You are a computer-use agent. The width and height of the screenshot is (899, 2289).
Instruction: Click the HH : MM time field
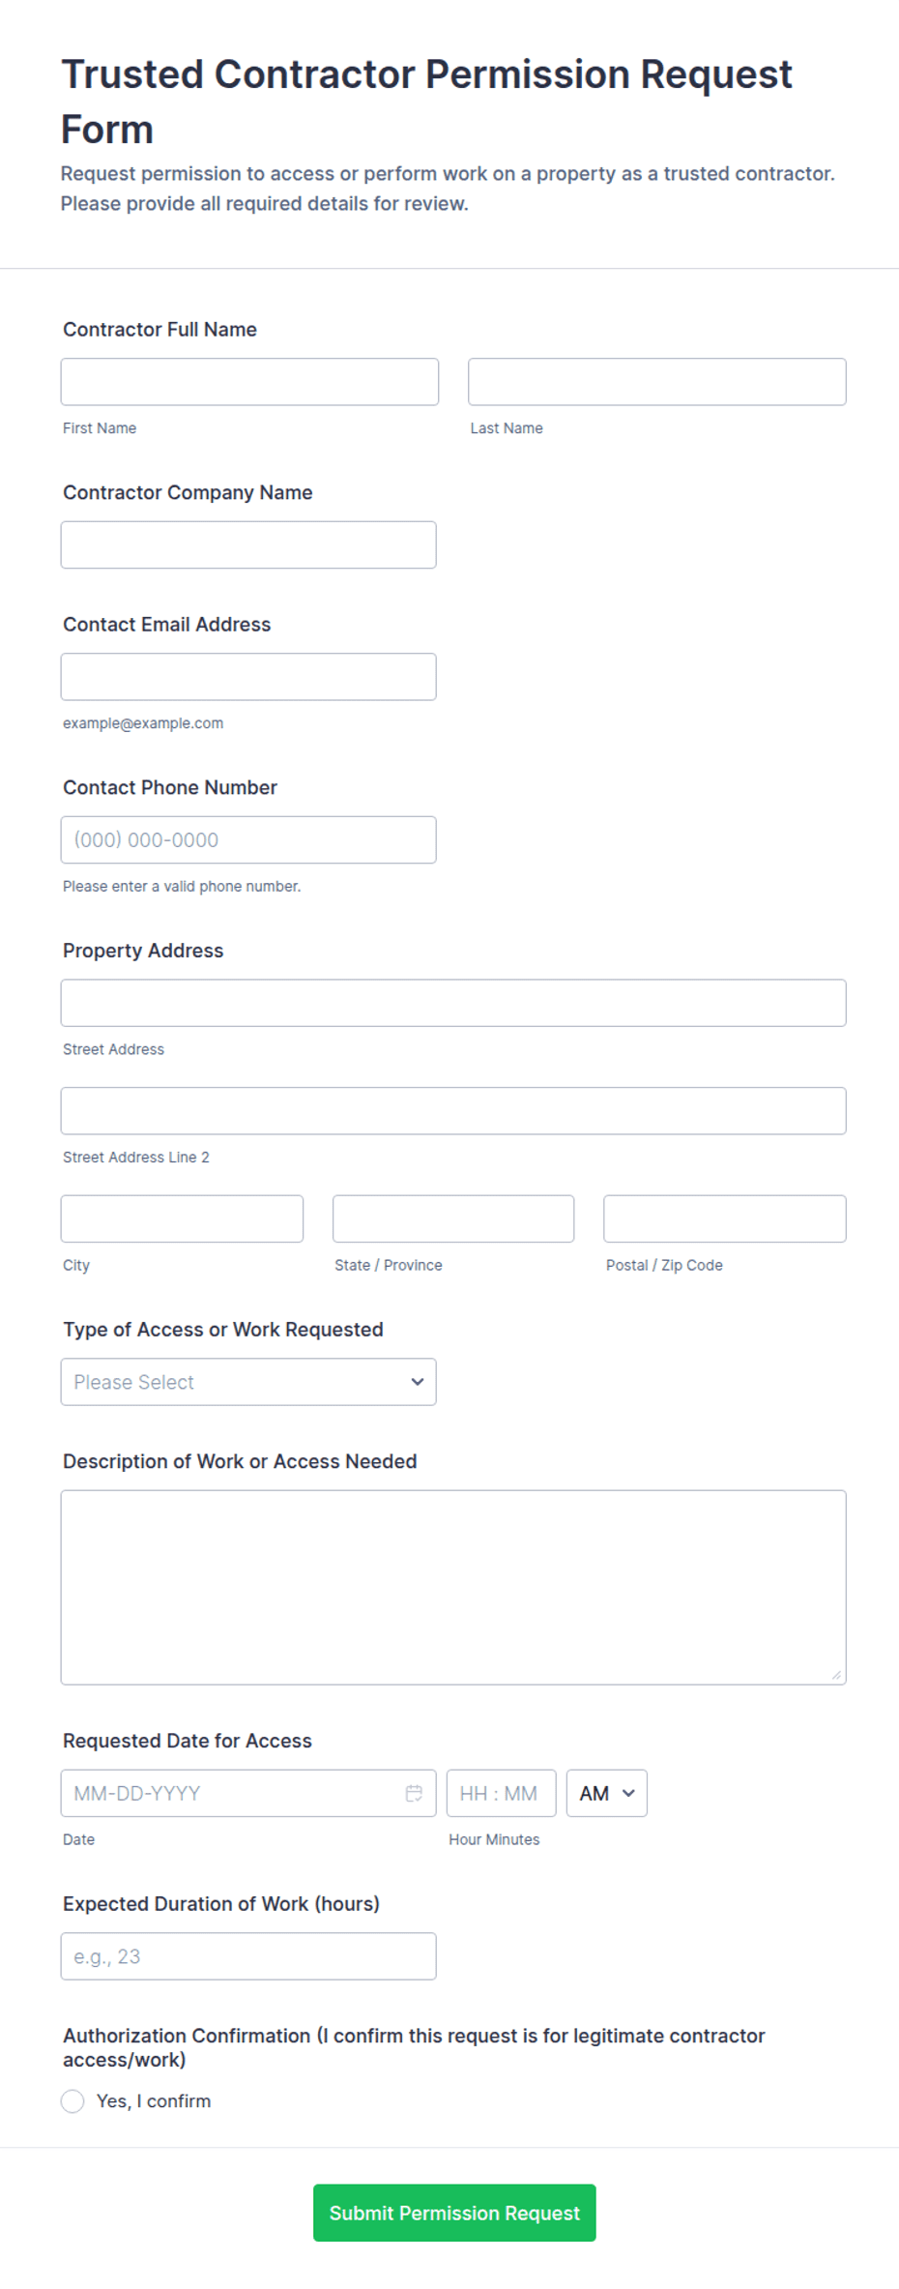501,1793
